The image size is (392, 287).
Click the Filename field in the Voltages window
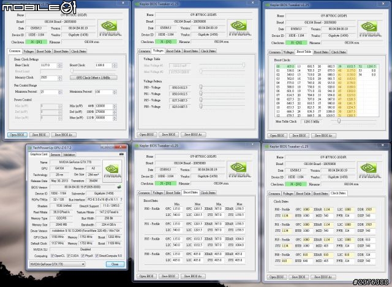(x=221, y=42)
